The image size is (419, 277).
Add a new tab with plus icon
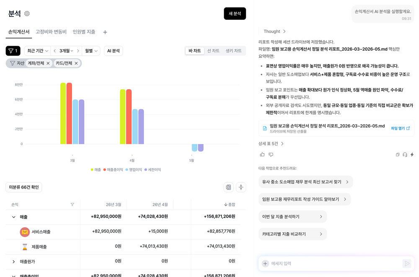(105, 32)
